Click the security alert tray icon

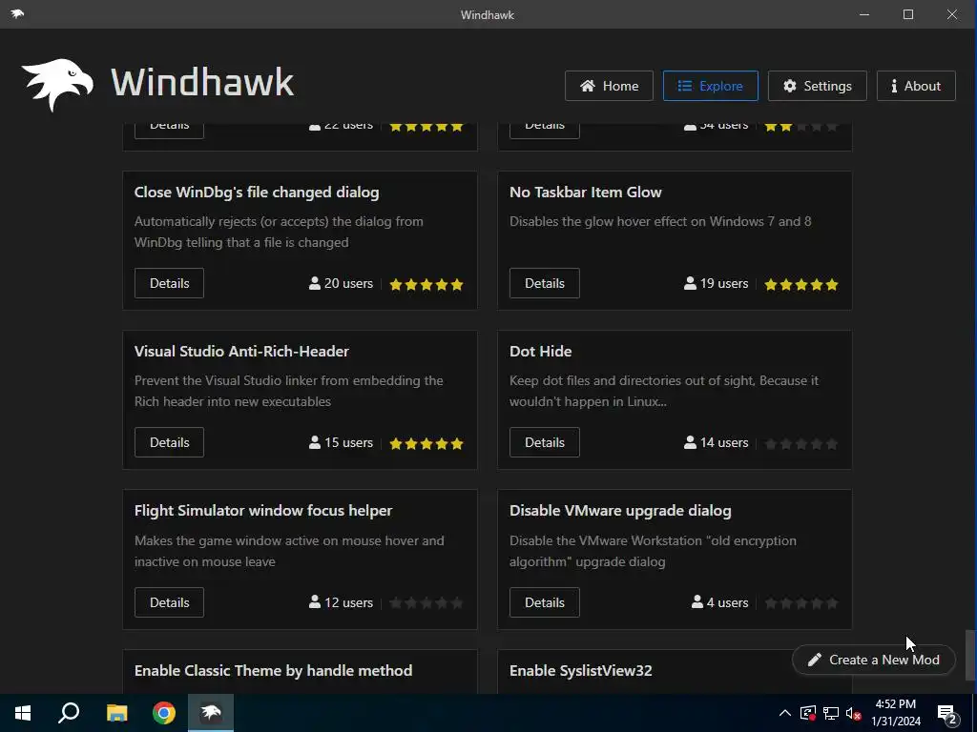807,713
